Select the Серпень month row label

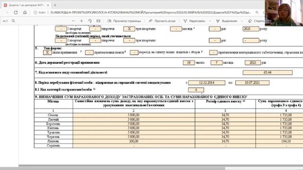(x=53, y=146)
